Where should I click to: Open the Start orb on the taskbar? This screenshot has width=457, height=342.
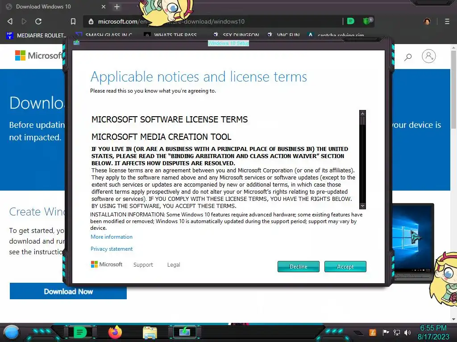(11, 332)
